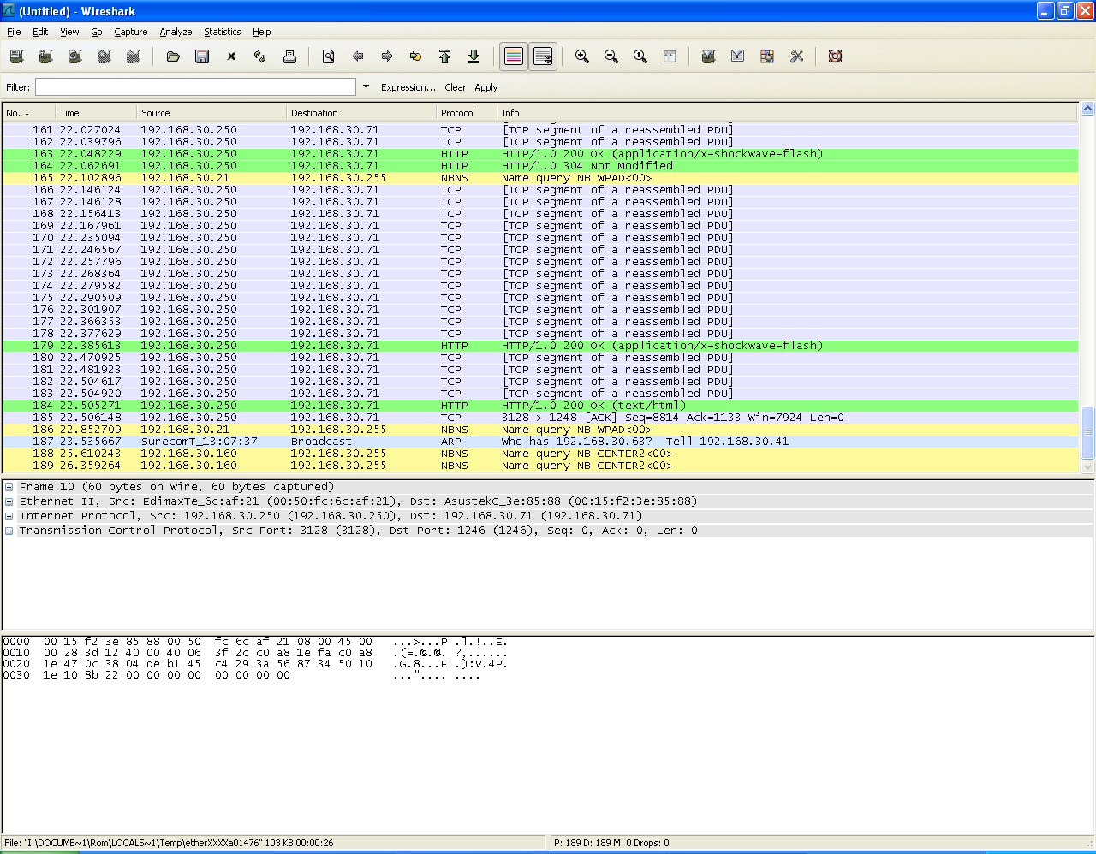
Task: Click packet list scrollbar down arrow
Action: click(x=1088, y=467)
